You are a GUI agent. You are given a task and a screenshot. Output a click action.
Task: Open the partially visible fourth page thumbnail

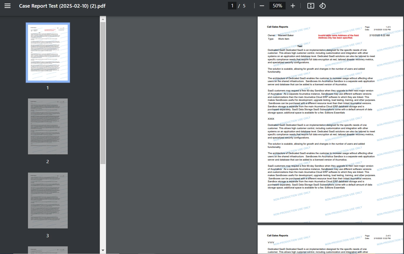coord(48,250)
